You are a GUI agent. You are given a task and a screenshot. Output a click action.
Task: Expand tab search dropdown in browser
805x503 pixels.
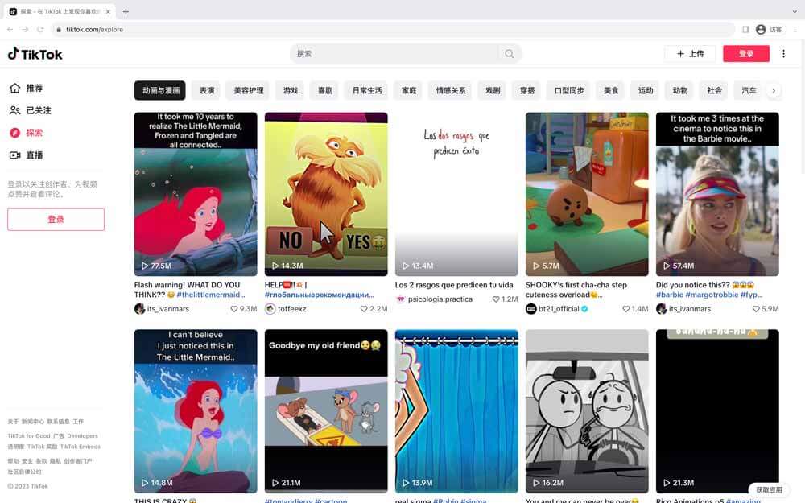[795, 11]
